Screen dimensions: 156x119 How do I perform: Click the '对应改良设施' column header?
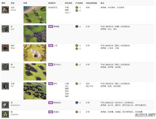click(x=91, y=3)
